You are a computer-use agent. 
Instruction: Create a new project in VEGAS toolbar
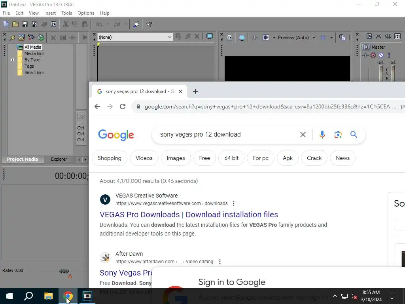(x=6, y=24)
